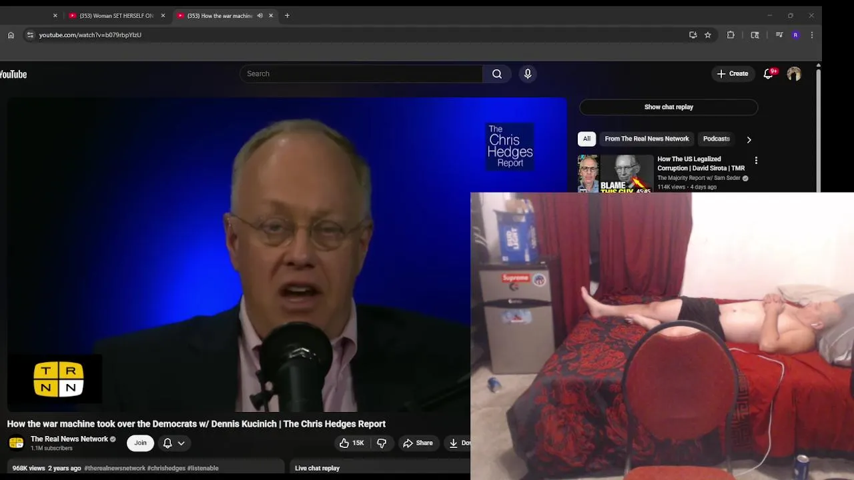Select the 'From The Real News Network' chip
This screenshot has width=854, height=480.
point(647,139)
